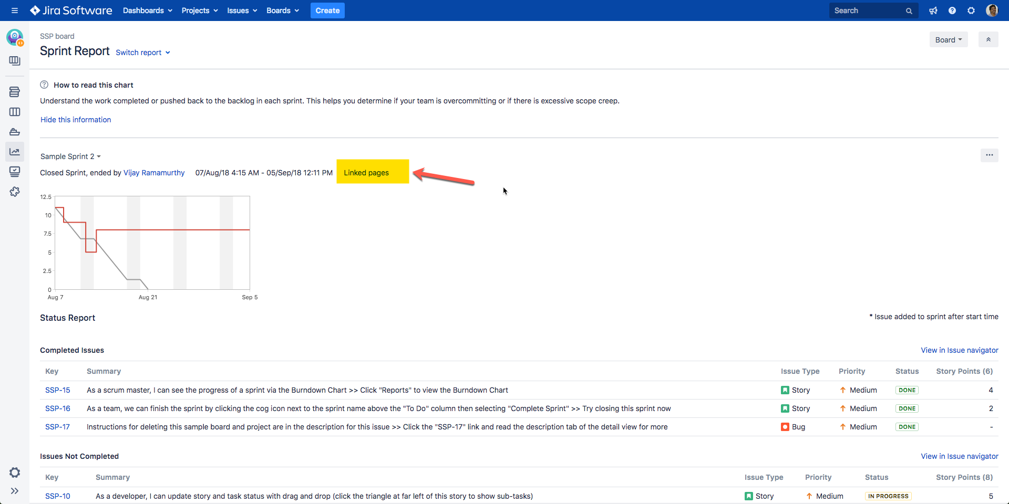Open the Board dropdown on the right
The height and width of the screenshot is (504, 1009).
click(x=948, y=39)
